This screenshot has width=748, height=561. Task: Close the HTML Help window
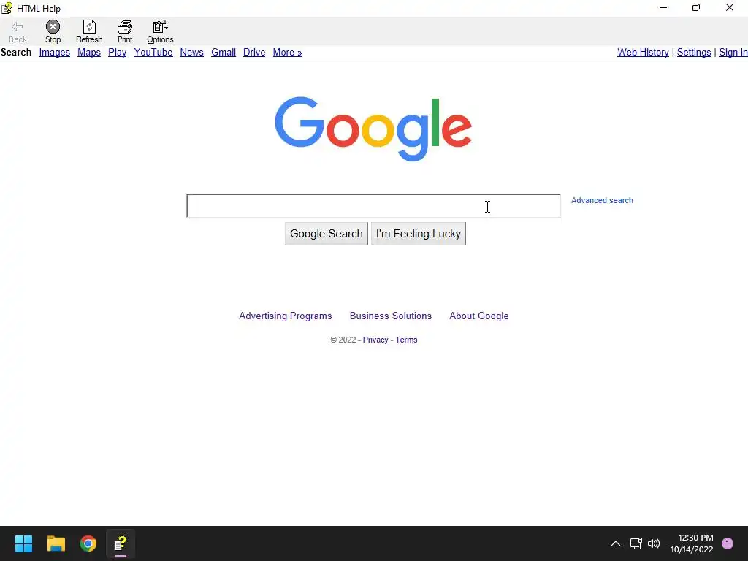point(730,7)
